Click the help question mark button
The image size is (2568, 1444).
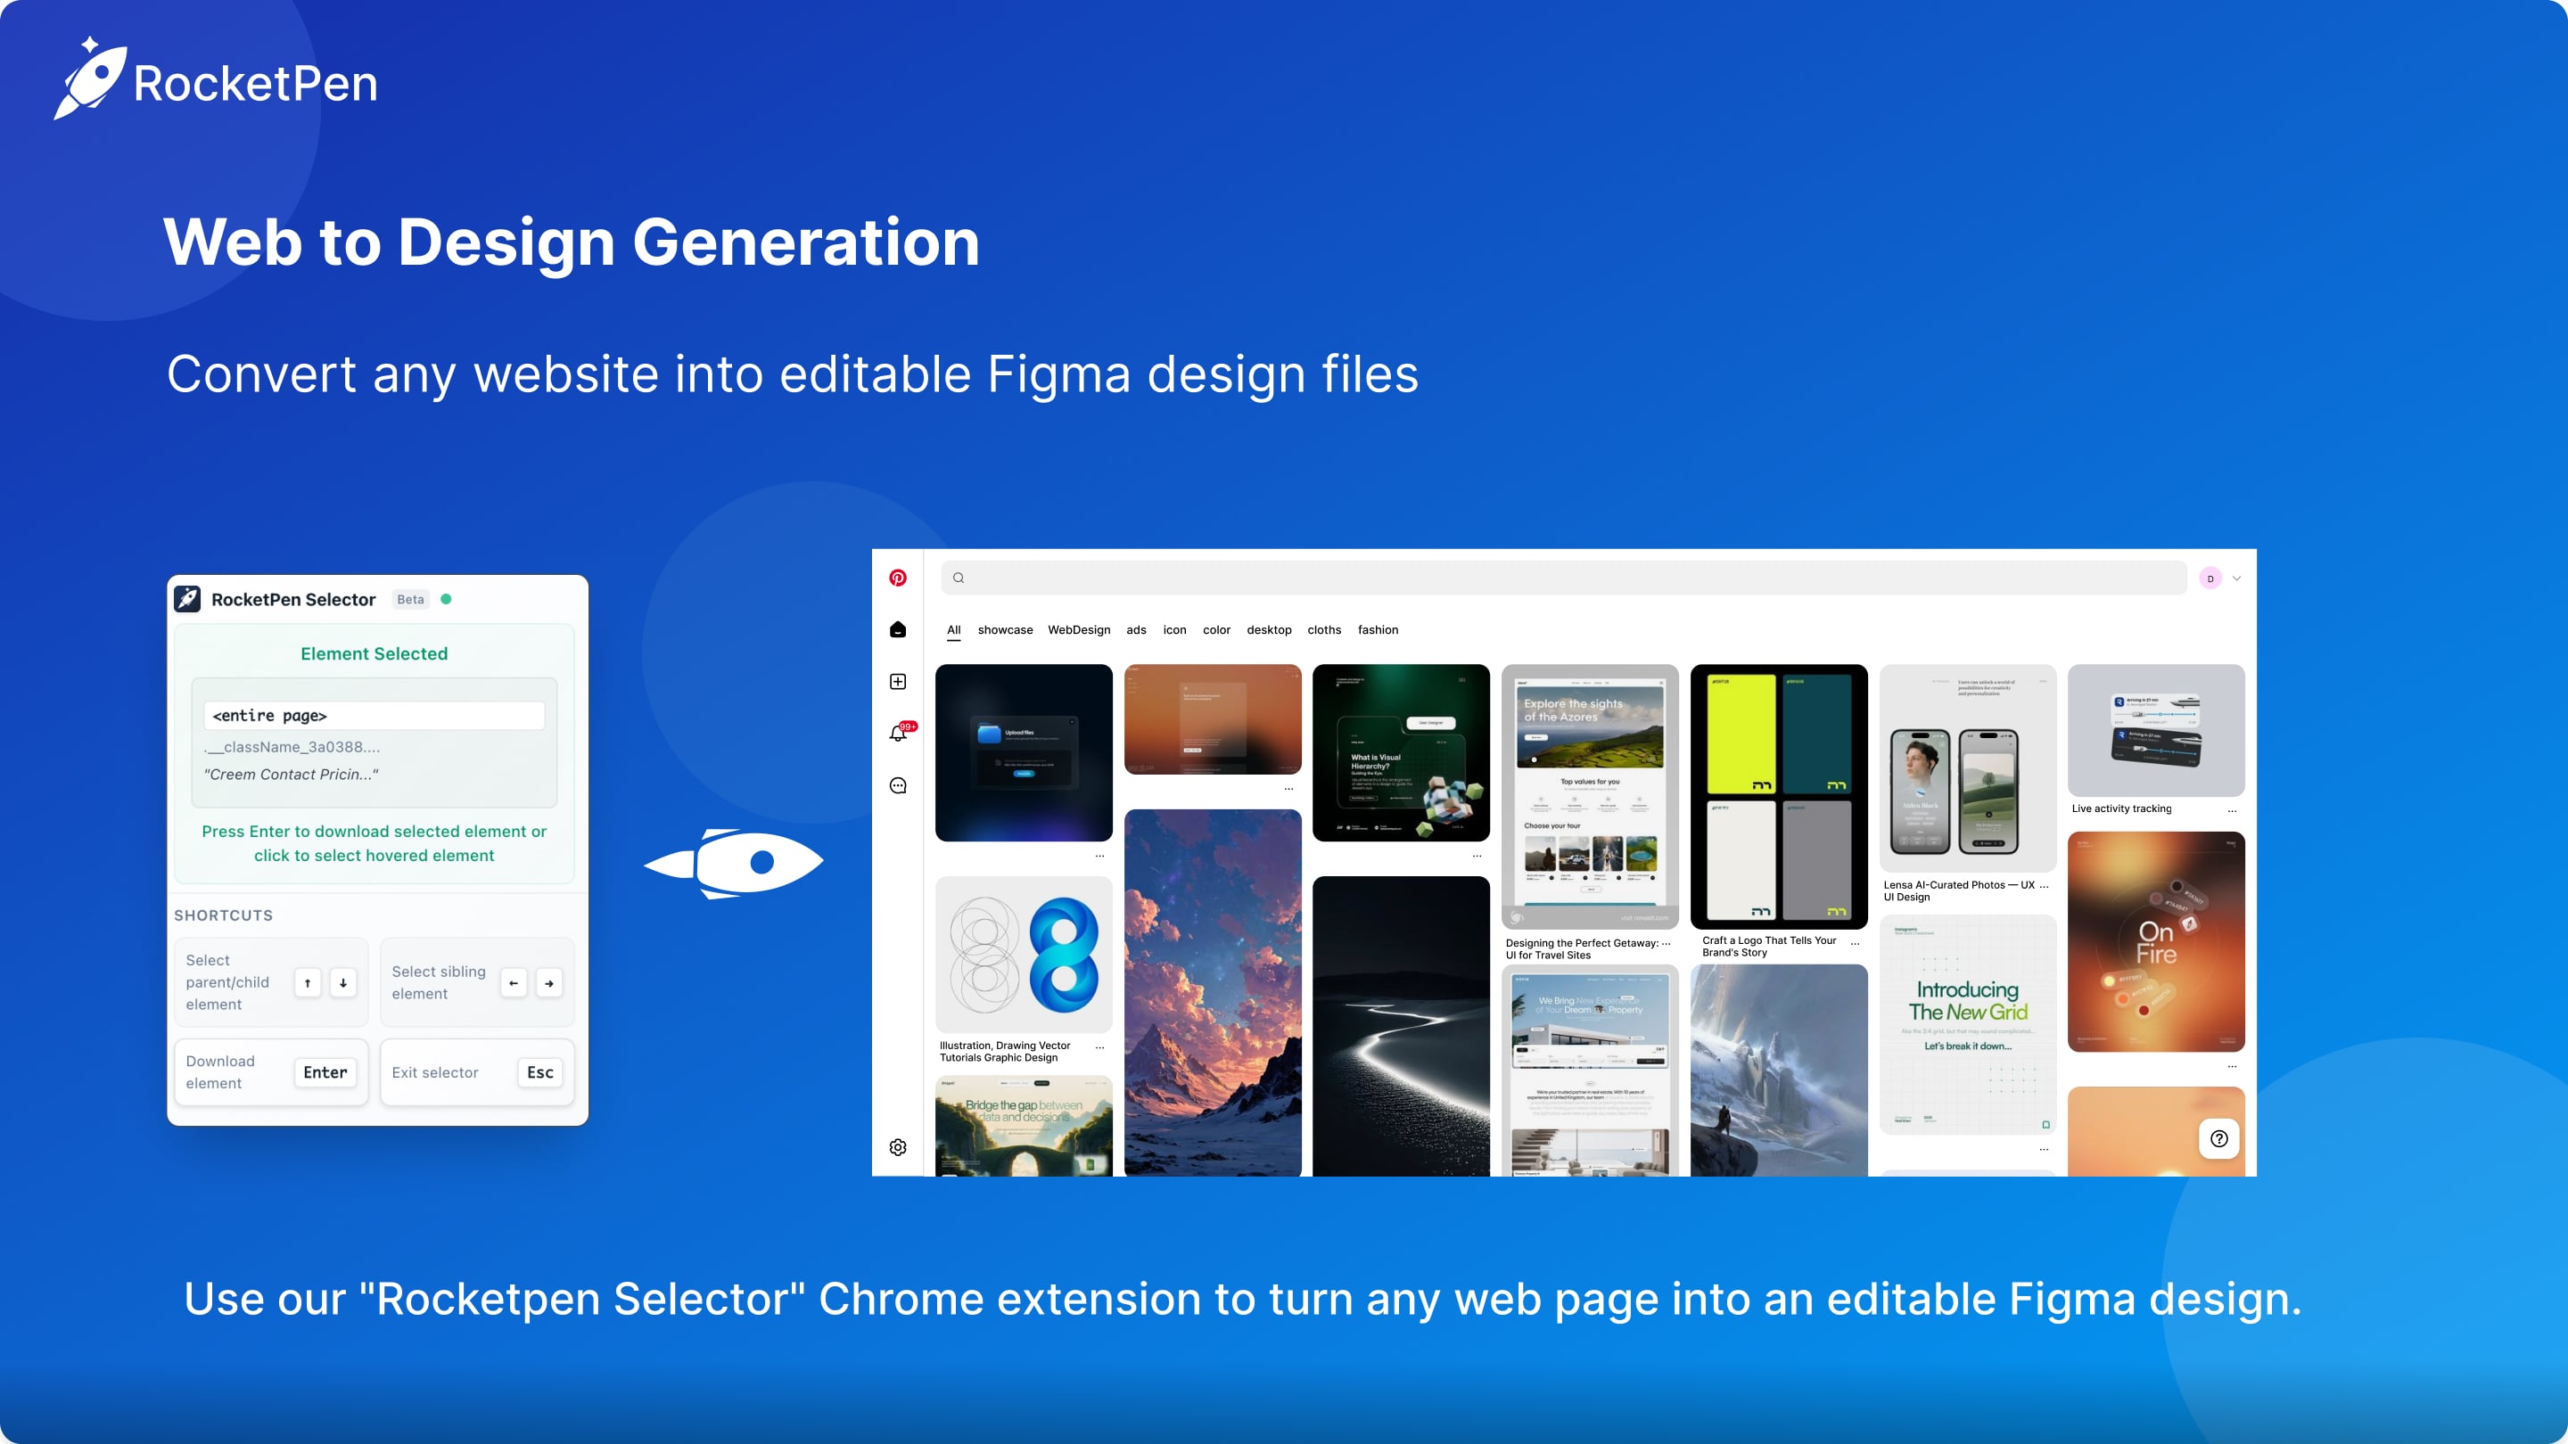point(2218,1138)
